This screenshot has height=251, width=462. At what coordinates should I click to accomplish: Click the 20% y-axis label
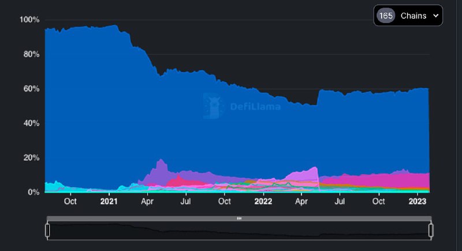[31, 158]
